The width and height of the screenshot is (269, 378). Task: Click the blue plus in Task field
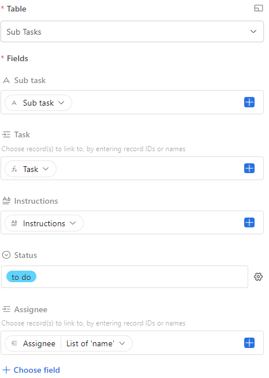(249, 169)
